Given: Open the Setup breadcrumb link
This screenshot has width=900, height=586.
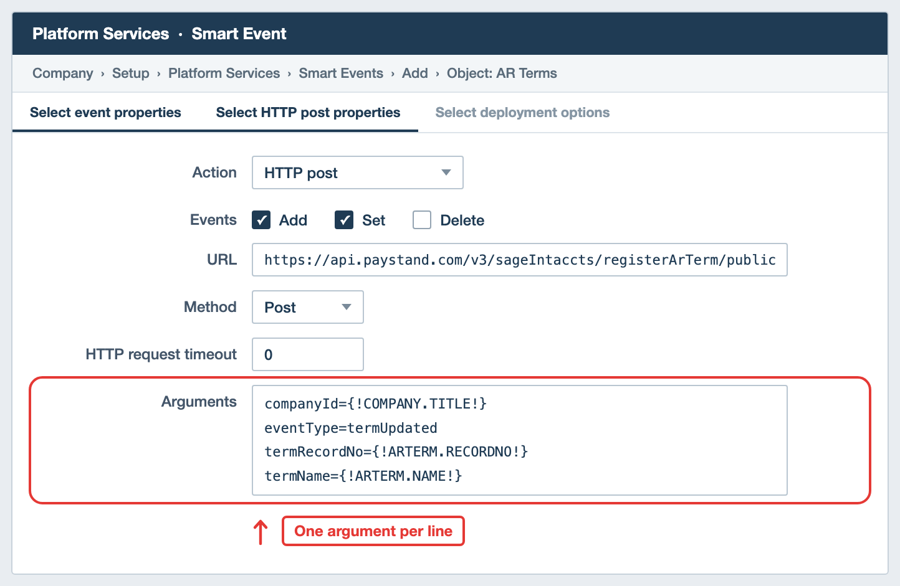Looking at the screenshot, I should (130, 73).
